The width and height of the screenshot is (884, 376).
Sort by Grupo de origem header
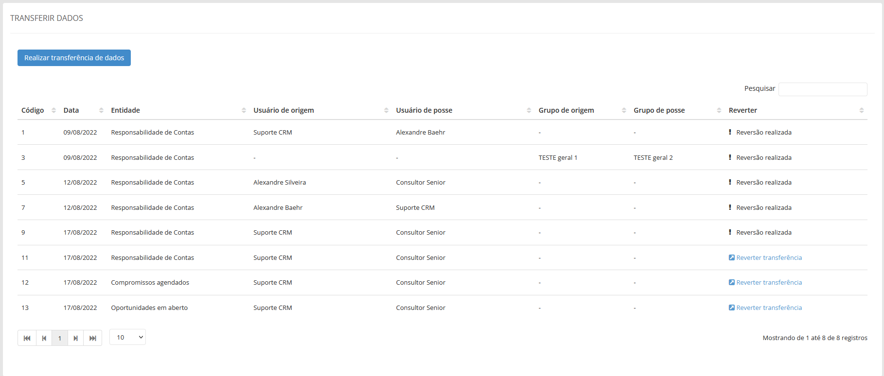coord(566,110)
